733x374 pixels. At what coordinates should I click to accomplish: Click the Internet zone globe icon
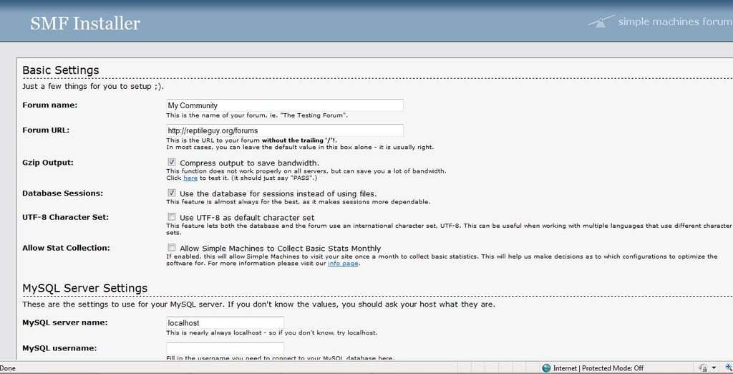[x=546, y=368]
